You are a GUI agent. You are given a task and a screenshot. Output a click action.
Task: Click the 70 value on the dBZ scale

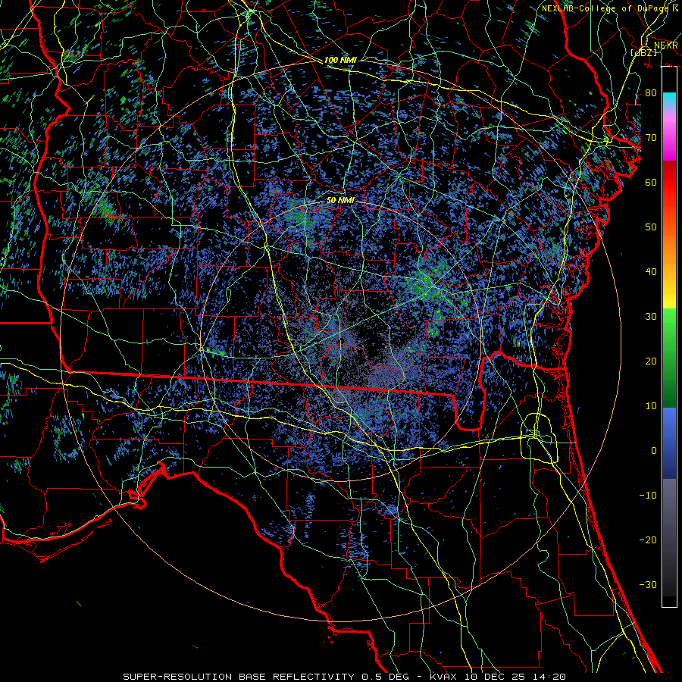click(x=651, y=137)
